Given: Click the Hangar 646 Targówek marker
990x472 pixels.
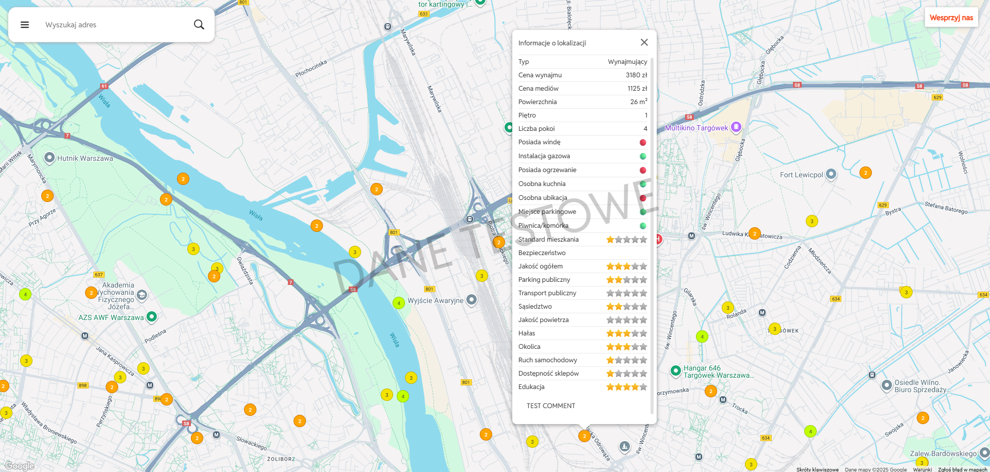Looking at the screenshot, I should tap(675, 370).
